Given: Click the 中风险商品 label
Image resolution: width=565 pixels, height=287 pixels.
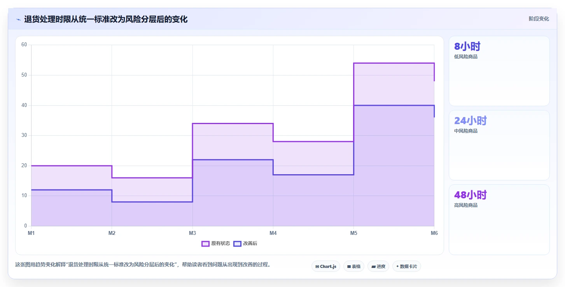Looking at the screenshot, I should [x=466, y=131].
